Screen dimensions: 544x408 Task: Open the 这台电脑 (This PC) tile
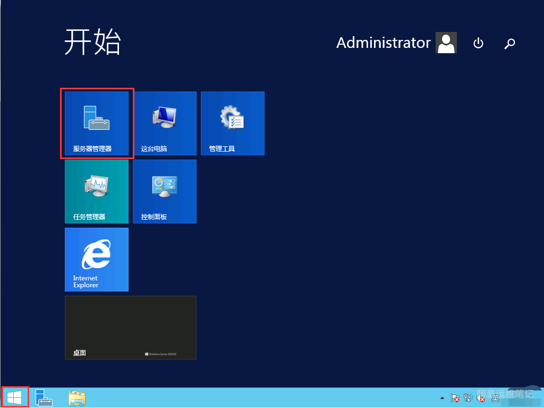pyautogui.click(x=165, y=123)
